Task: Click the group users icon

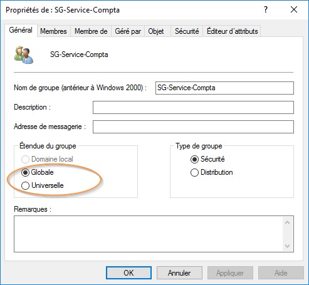Action: pos(24,54)
